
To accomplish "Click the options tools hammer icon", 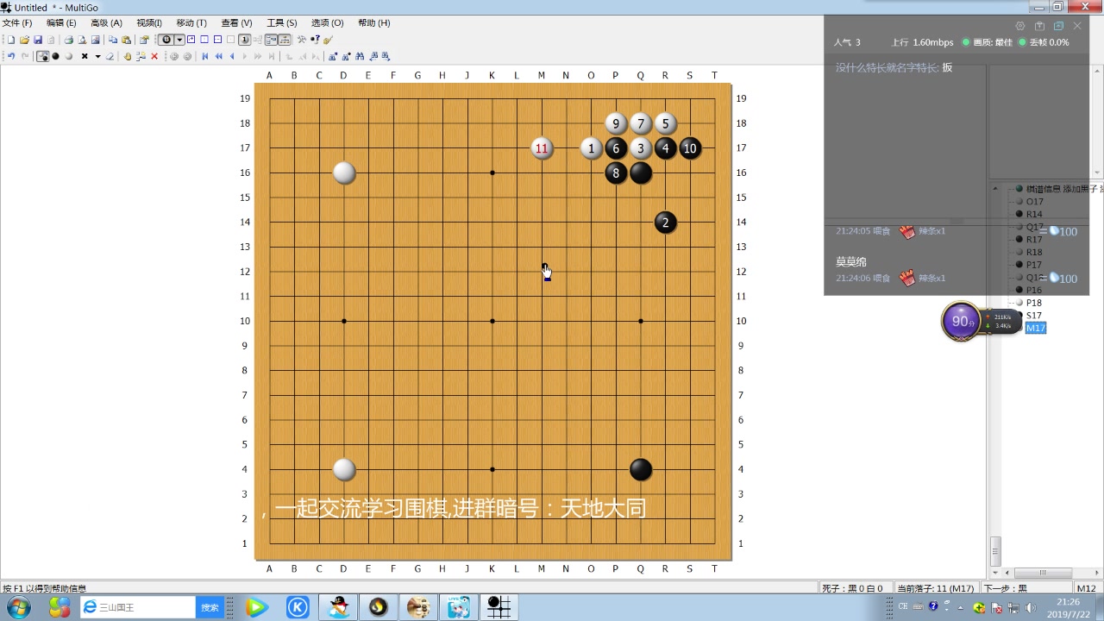I will [x=302, y=40].
